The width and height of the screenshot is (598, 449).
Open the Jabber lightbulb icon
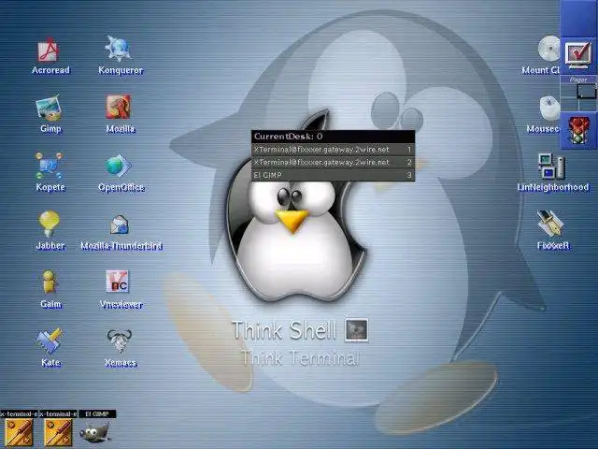click(49, 224)
